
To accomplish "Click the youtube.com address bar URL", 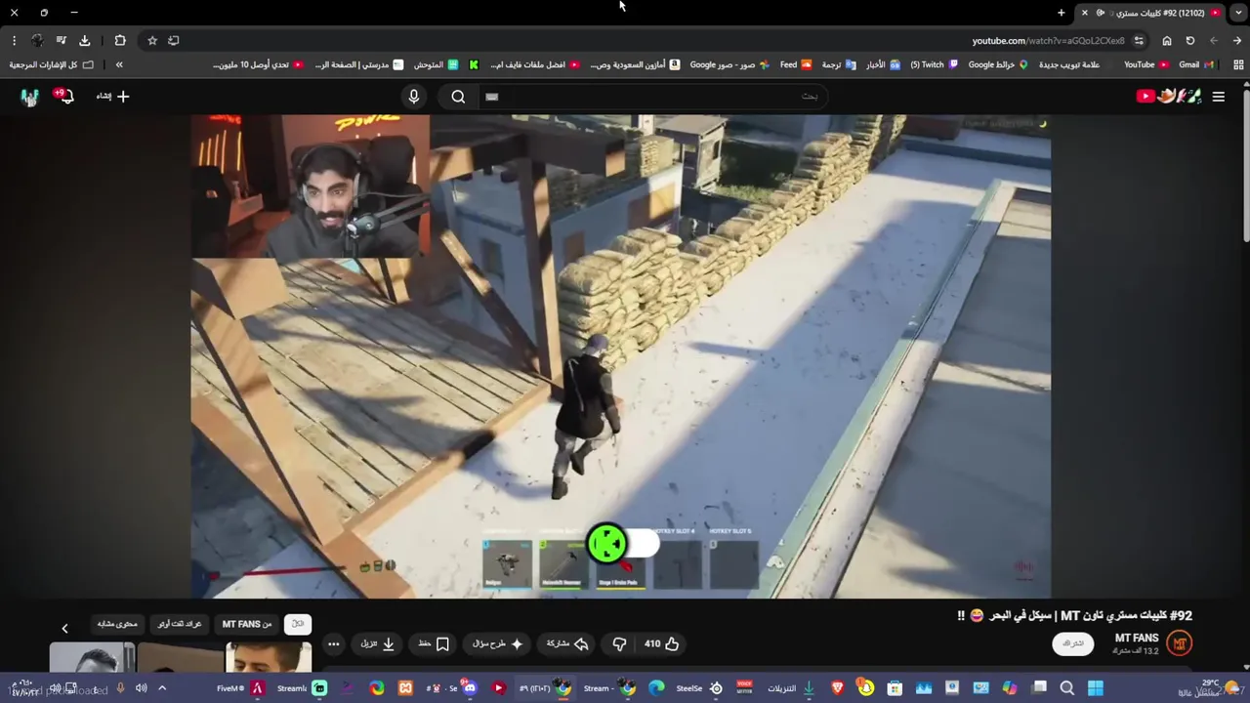I will [x=1048, y=40].
